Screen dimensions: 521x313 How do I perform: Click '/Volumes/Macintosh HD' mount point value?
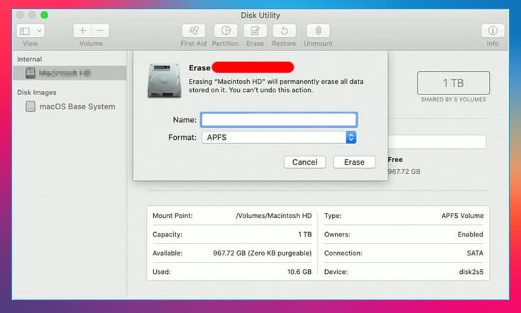pyautogui.click(x=274, y=216)
